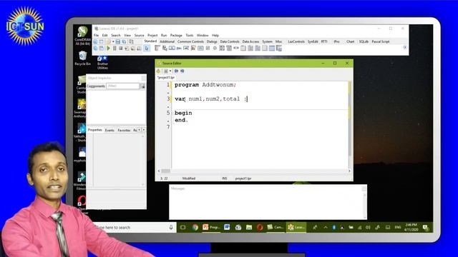The image size is (458, 257).
Task: Click the Save All icon
Action: click(124, 41)
